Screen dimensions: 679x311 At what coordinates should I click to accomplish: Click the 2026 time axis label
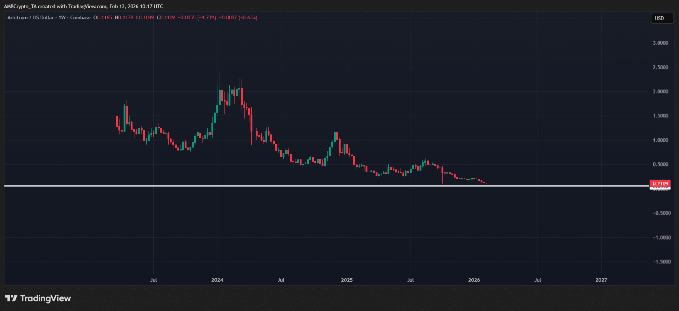click(x=474, y=280)
